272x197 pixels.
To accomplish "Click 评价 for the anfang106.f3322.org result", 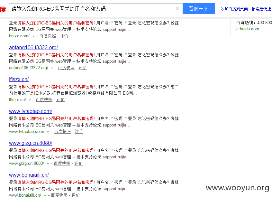I will point(83,68).
